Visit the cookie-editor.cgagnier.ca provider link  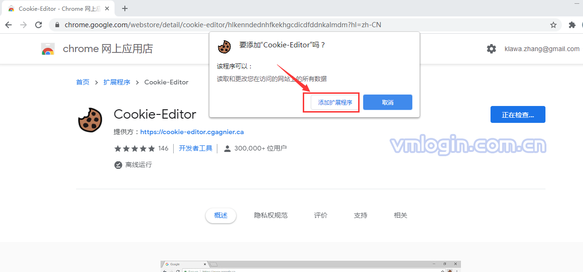point(192,132)
